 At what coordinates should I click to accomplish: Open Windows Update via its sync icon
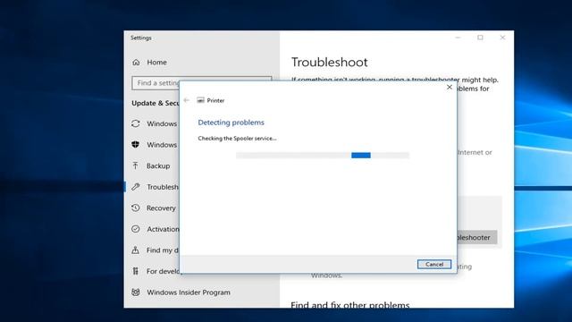[x=136, y=123]
